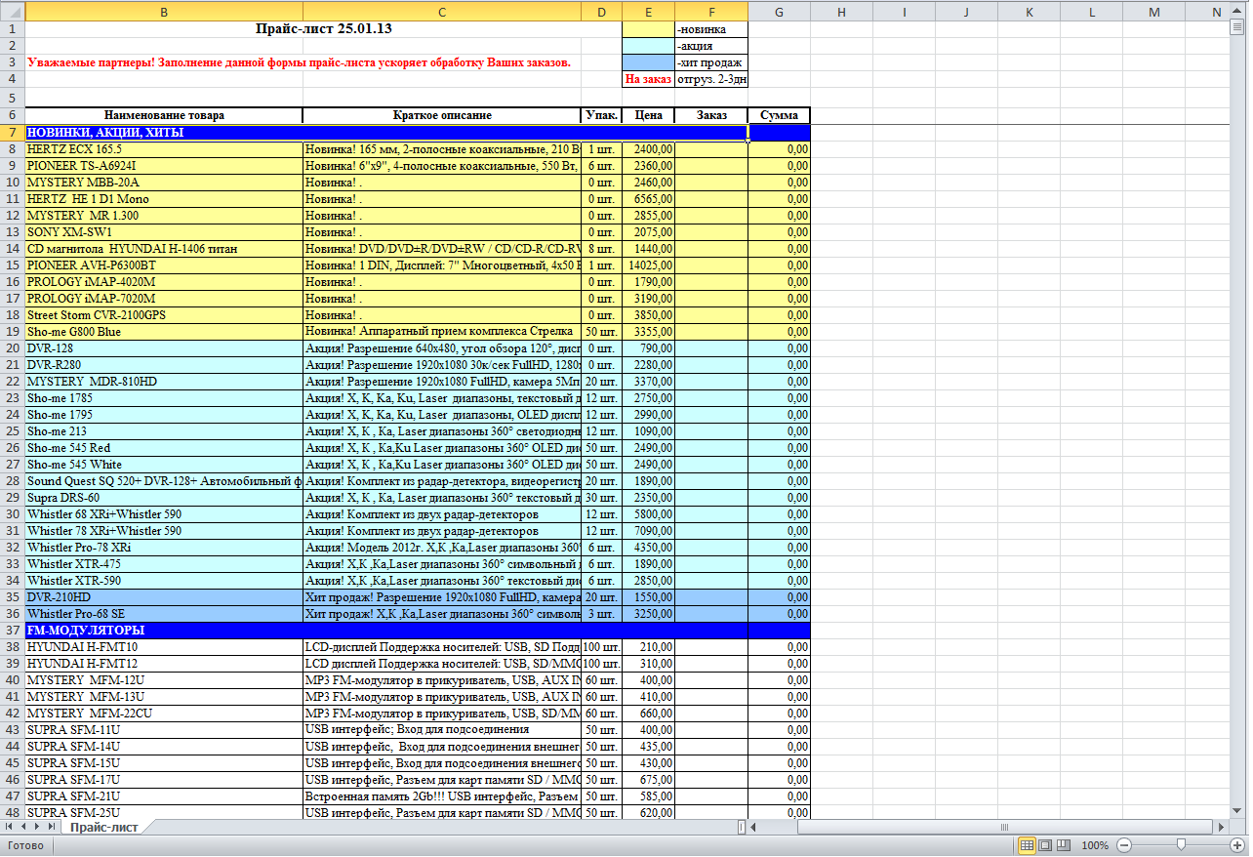Image resolution: width=1253 pixels, height=857 pixels.
Task: Select the 'PIONEER AVH-P6300BT' cell
Action: click(164, 265)
